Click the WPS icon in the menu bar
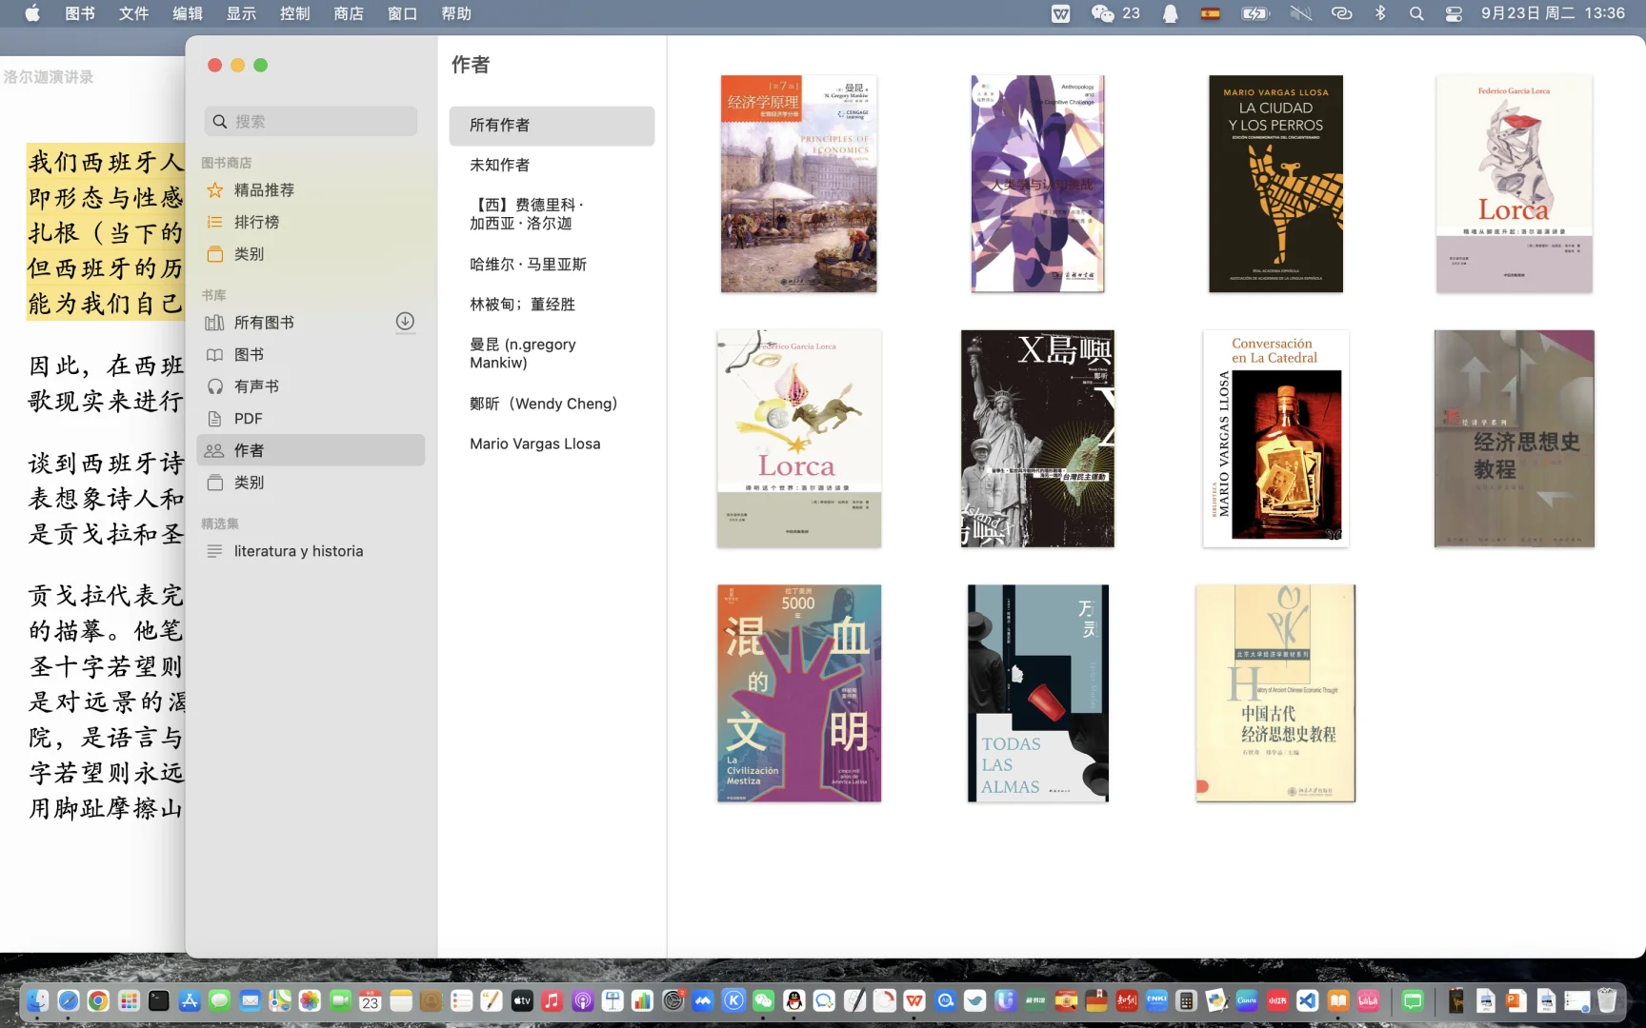 point(1060,13)
